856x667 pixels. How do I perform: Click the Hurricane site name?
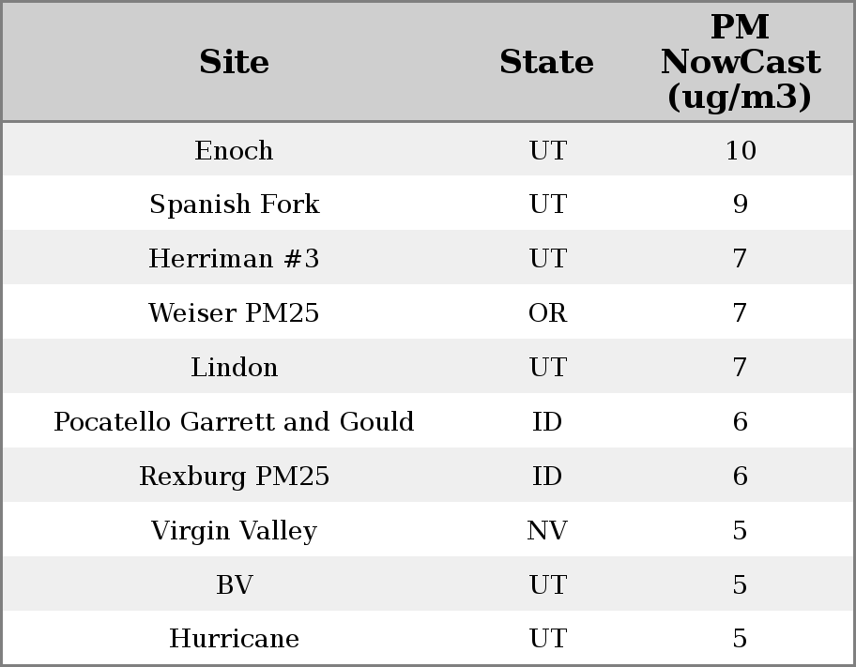click(234, 639)
